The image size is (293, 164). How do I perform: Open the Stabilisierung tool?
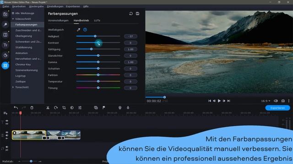point(24,47)
